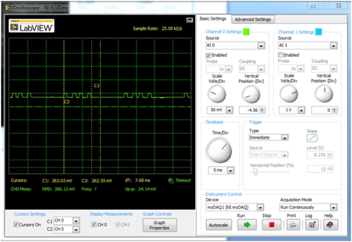Click the LabVIEW logo
Image resolution: width=352 pixels, height=242 pixels.
click(x=31, y=26)
